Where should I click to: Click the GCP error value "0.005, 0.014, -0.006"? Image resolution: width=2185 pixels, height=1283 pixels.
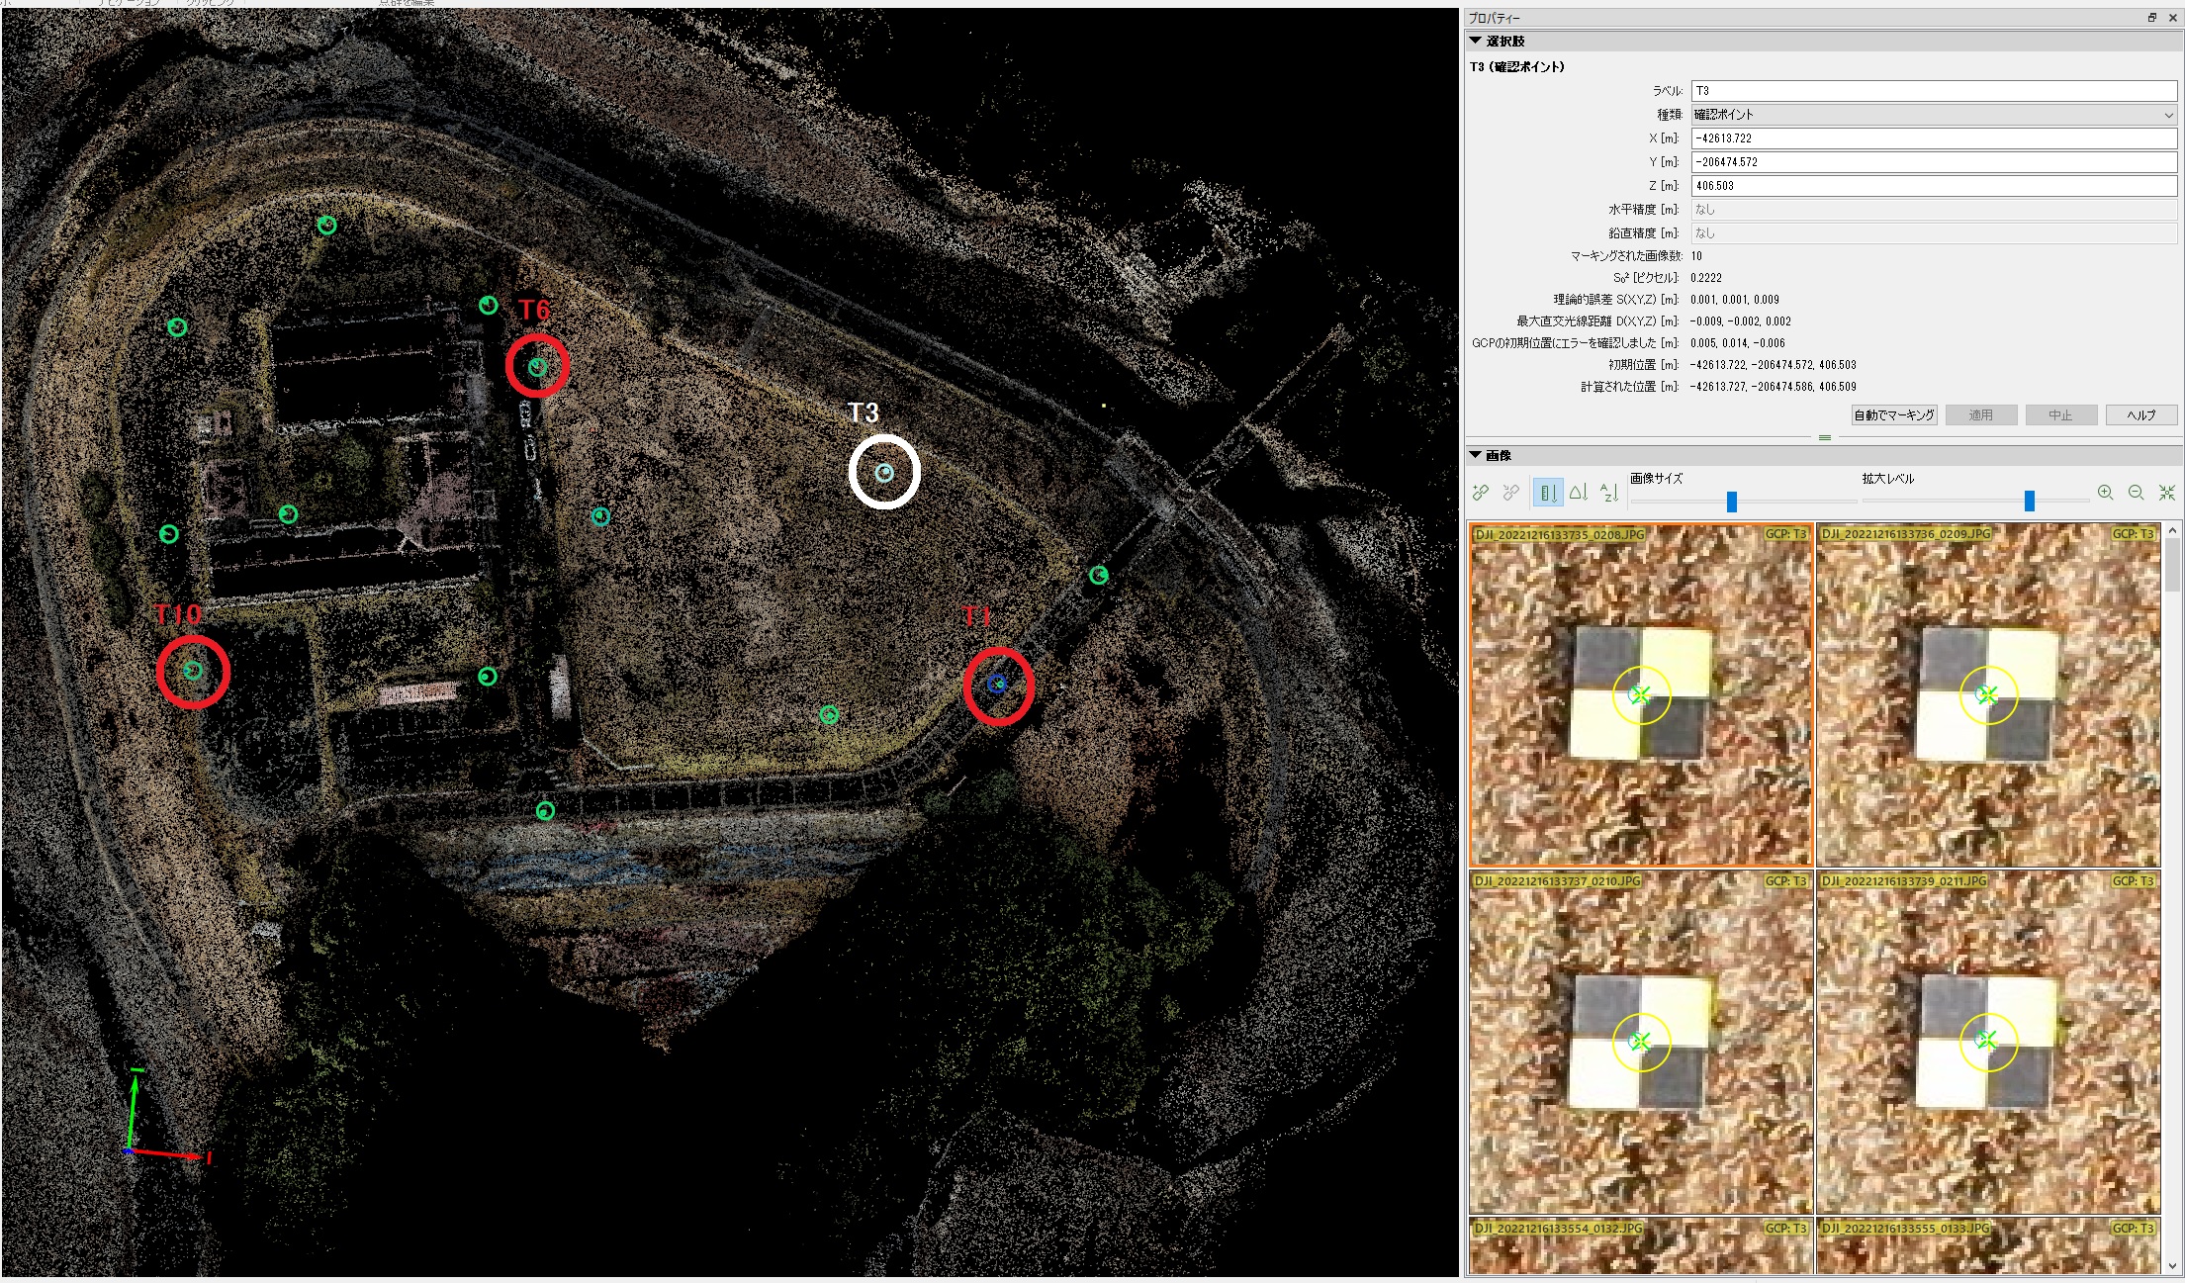[x=1738, y=343]
